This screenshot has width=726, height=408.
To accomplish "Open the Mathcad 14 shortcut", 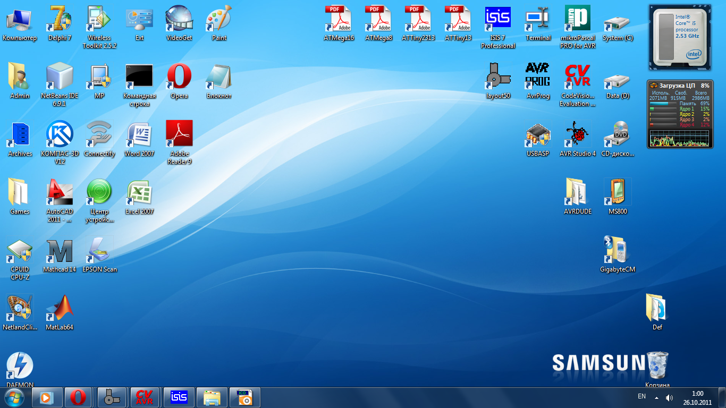I will point(60,252).
